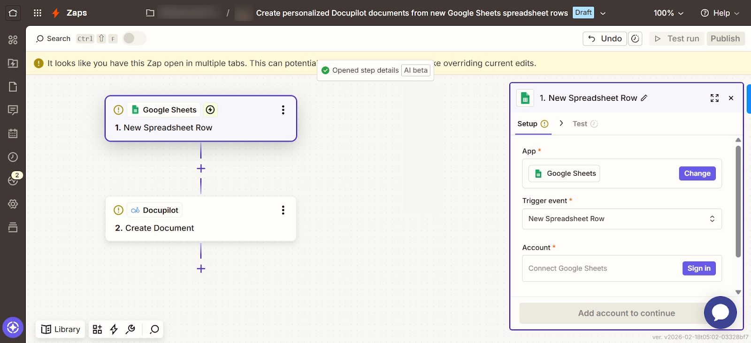Open the sidebar settings gear icon
Viewport: 751px width, 343px height.
click(x=13, y=204)
